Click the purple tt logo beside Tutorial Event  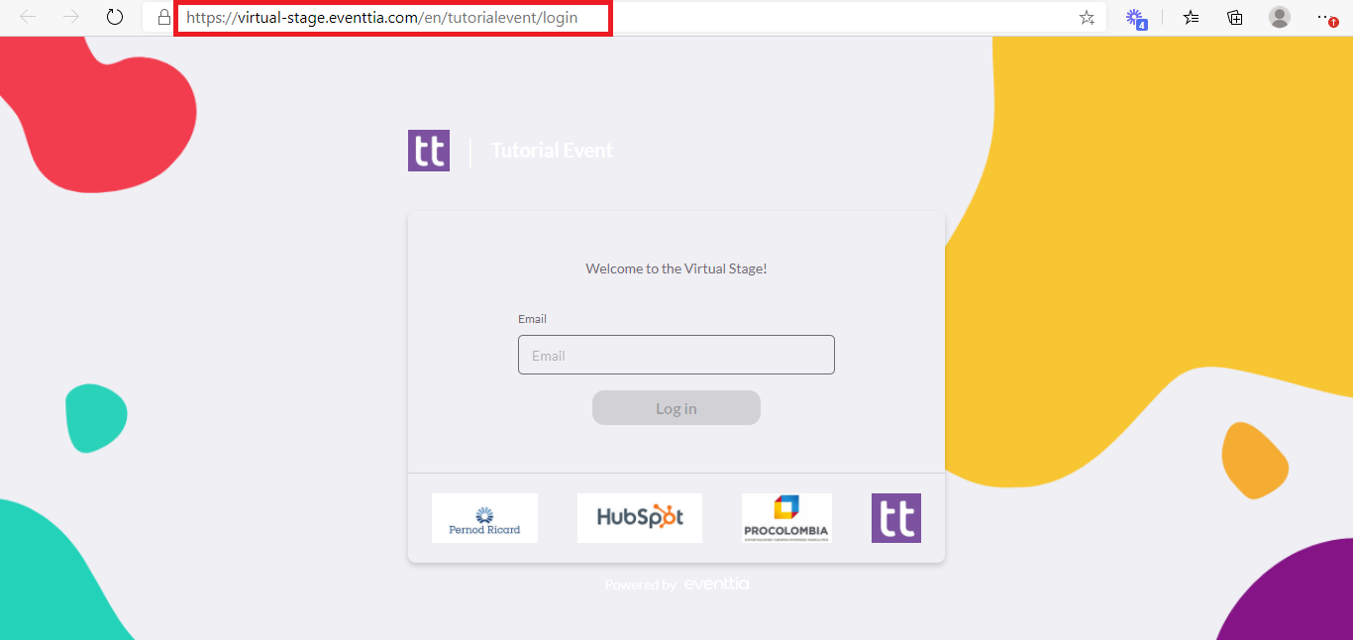click(429, 151)
